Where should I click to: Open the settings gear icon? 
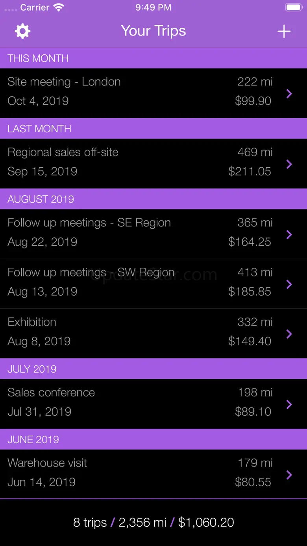click(x=22, y=31)
